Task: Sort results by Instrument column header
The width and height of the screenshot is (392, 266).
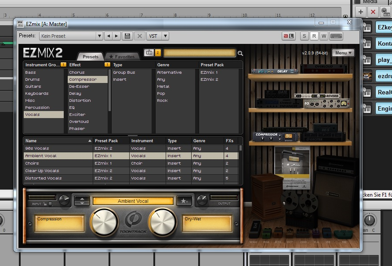Action: [x=148, y=140]
